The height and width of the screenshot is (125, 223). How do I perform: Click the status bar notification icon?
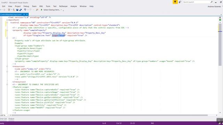point(220,124)
